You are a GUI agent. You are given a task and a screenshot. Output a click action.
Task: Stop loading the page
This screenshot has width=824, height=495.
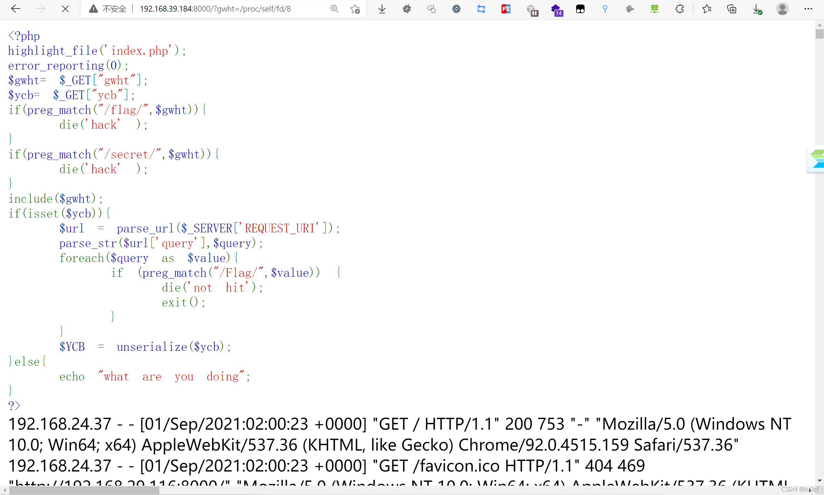coord(65,9)
